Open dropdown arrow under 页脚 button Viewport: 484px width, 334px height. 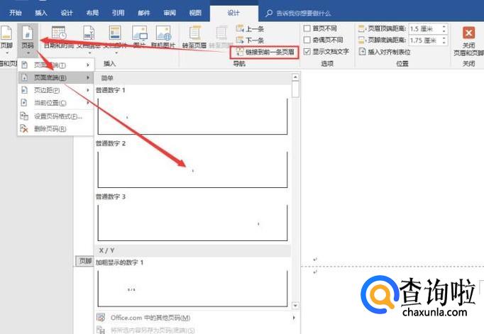7,52
